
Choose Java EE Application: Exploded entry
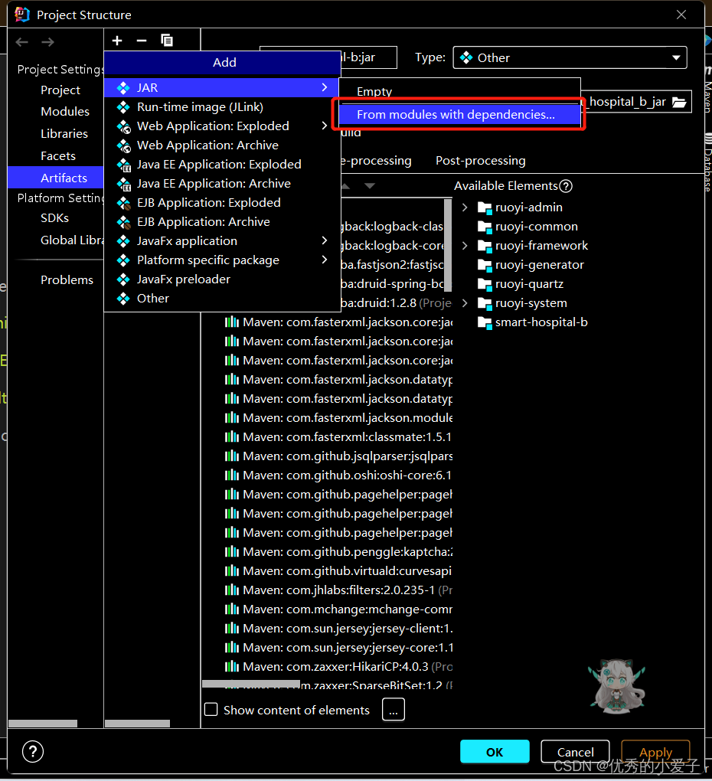[222, 165]
